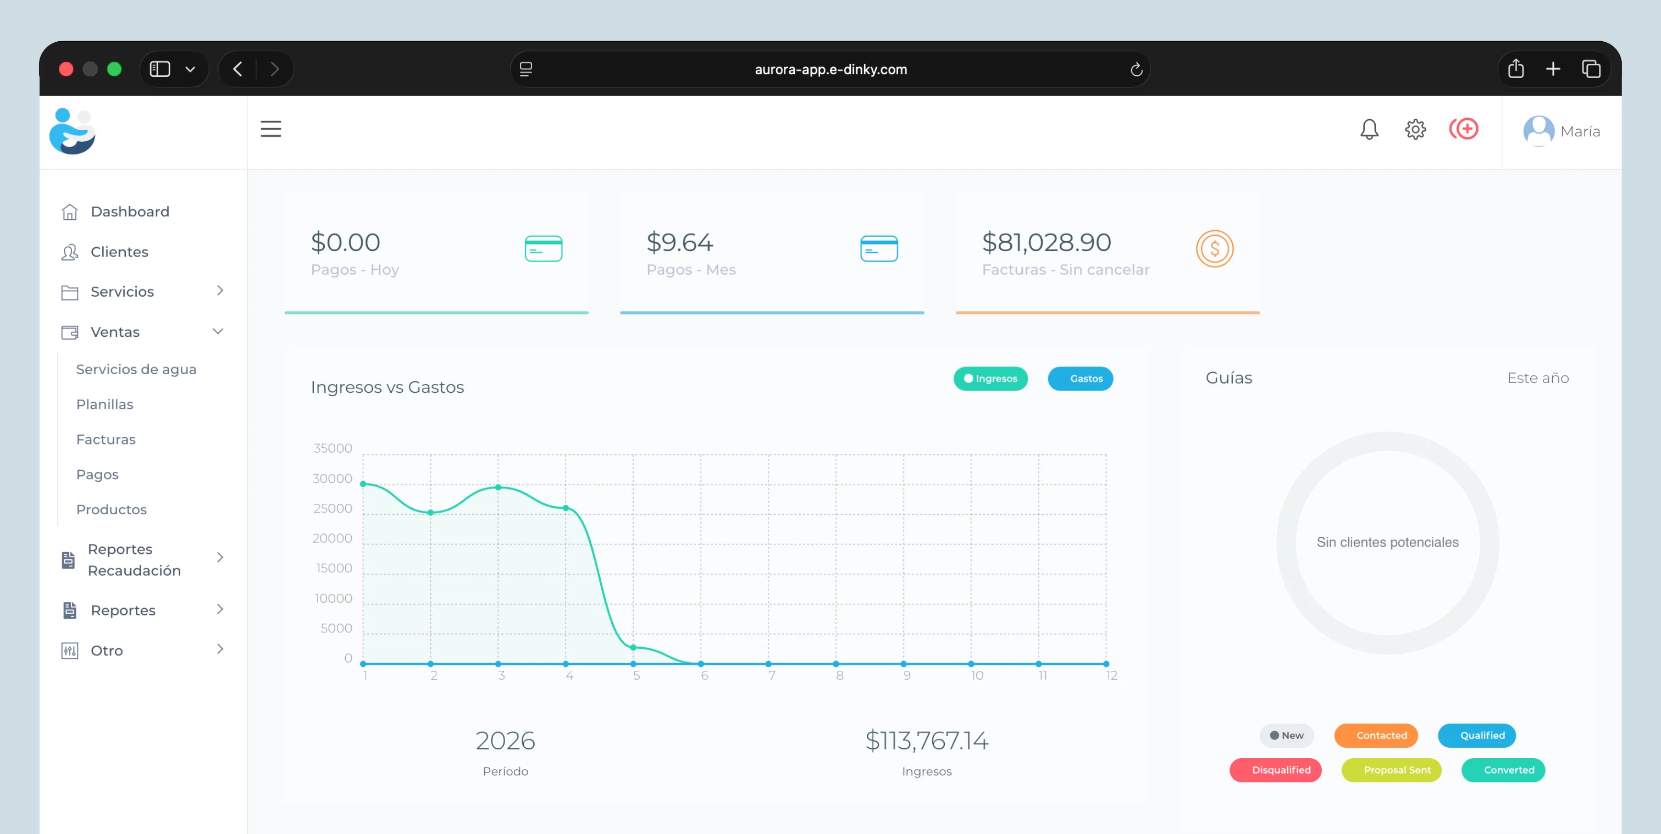Click the Otro sliders icon
Screen dimensions: 1661x834
click(70, 650)
